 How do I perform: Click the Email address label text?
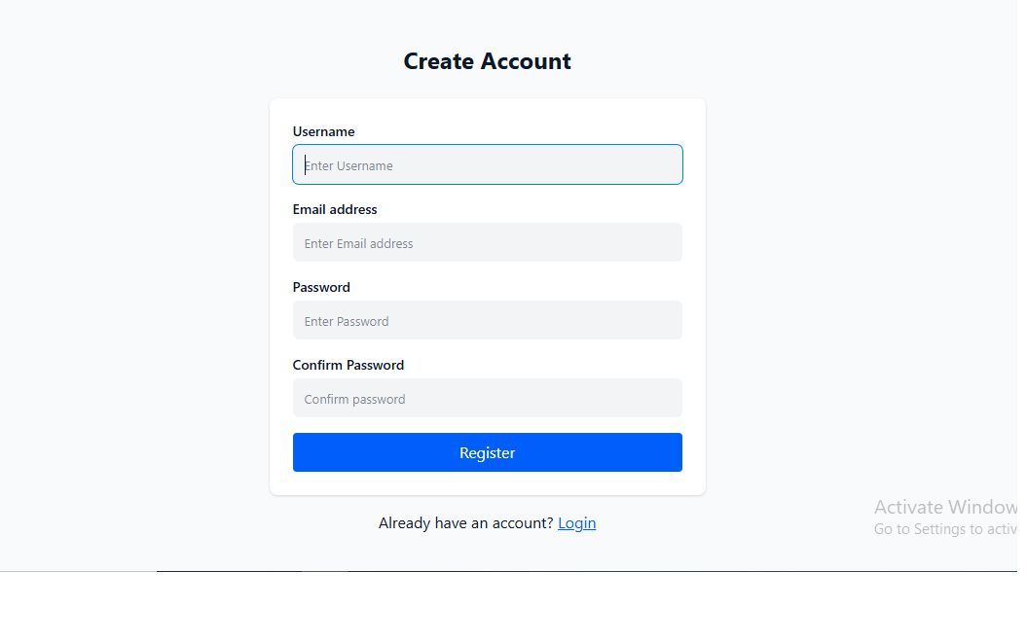(335, 209)
